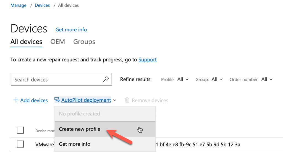Choose Create new profile from menu
Viewport: 283px width, 157px height.
click(80, 129)
